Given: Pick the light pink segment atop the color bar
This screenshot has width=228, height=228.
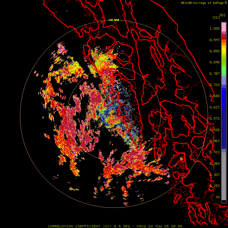Looking at the screenshot, I should (x=224, y=27).
